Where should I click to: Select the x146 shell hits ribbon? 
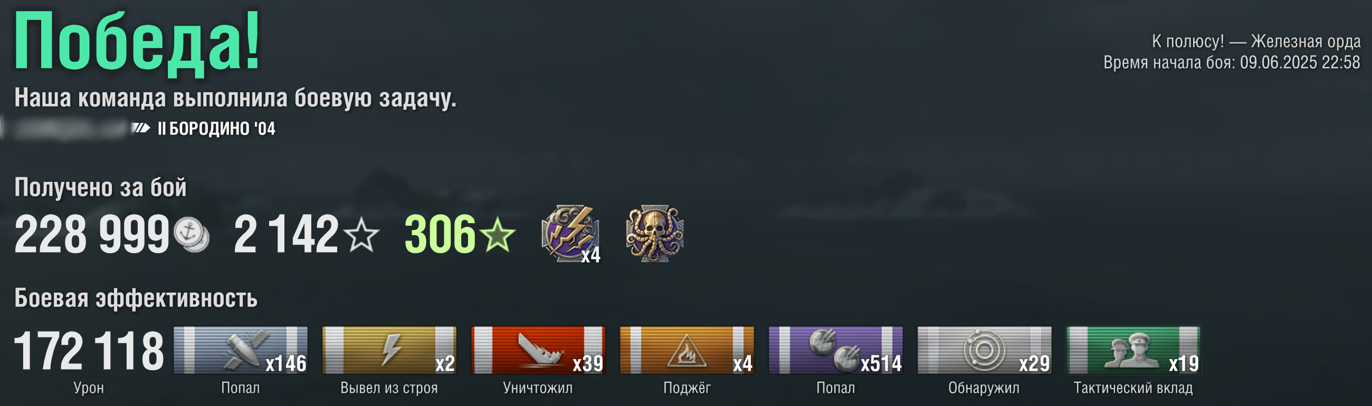(240, 350)
